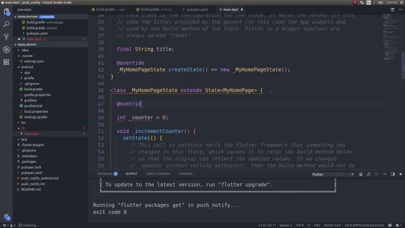This screenshot has width=405, height=228.
Task: Click the Dart language mode in status bar
Action: [x=317, y=225]
